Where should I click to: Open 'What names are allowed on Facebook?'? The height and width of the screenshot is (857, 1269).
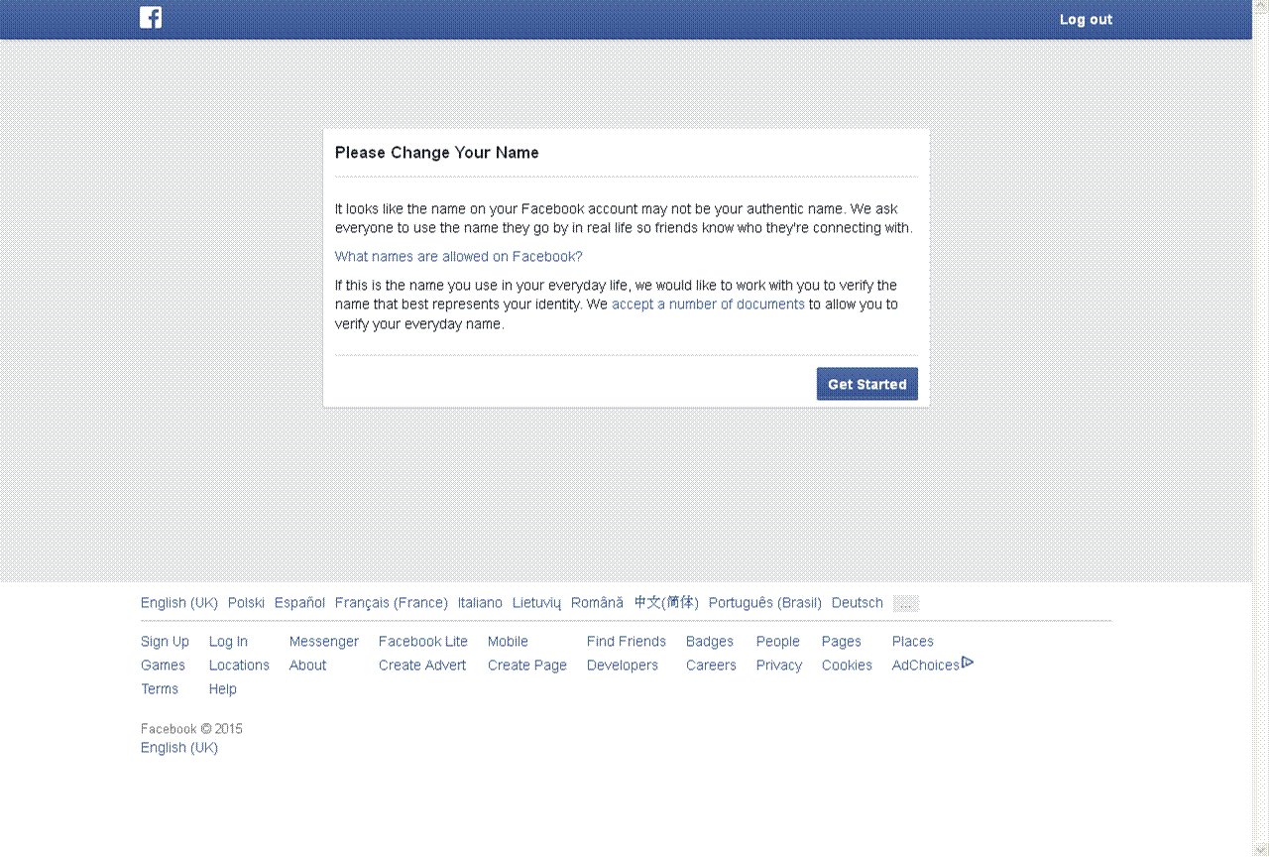(x=458, y=256)
